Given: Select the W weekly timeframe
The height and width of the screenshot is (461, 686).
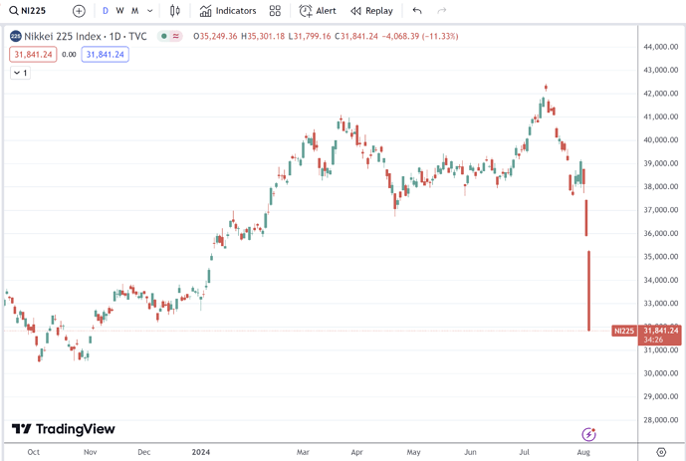Looking at the screenshot, I should click(119, 11).
